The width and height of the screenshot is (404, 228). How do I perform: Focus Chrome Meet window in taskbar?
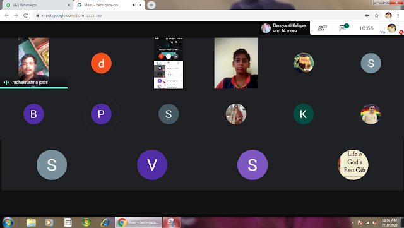click(138, 222)
